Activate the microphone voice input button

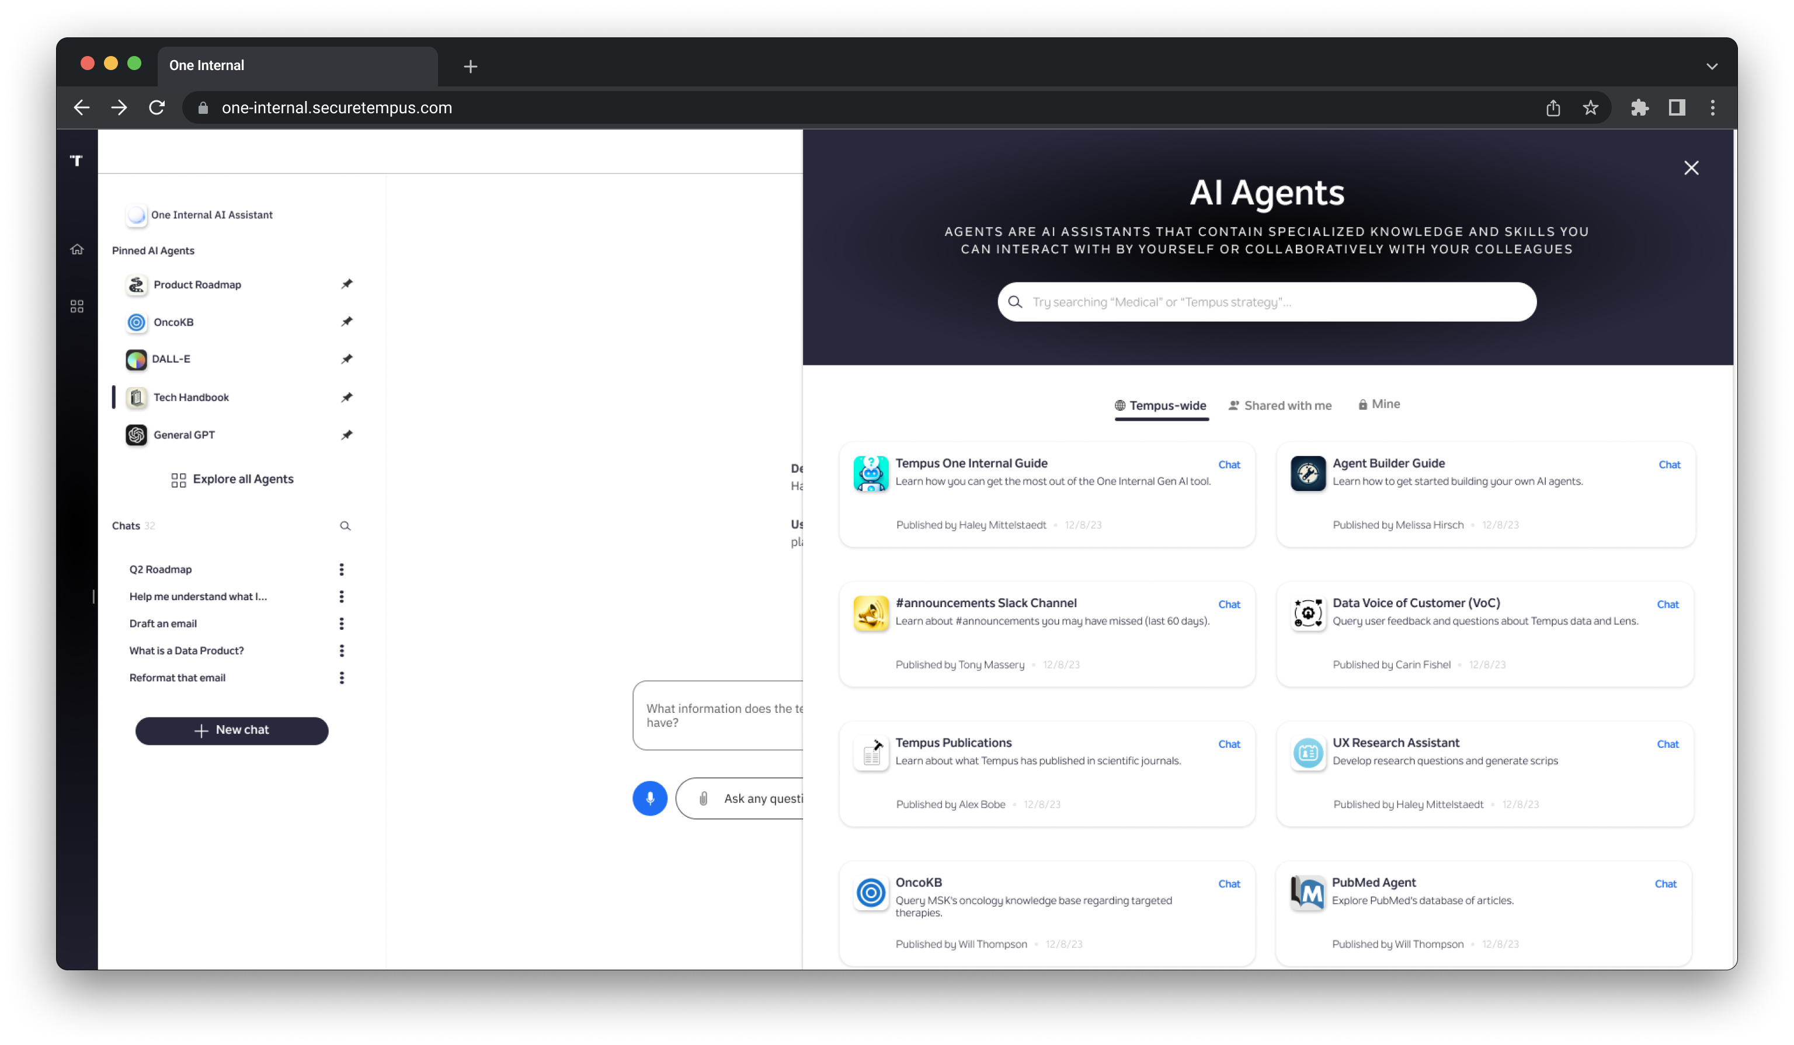pos(650,799)
